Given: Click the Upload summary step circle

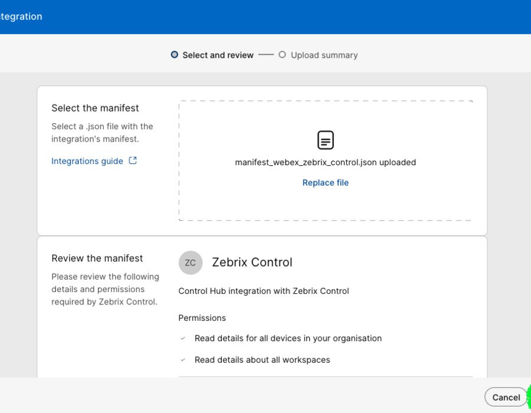Looking at the screenshot, I should [282, 55].
